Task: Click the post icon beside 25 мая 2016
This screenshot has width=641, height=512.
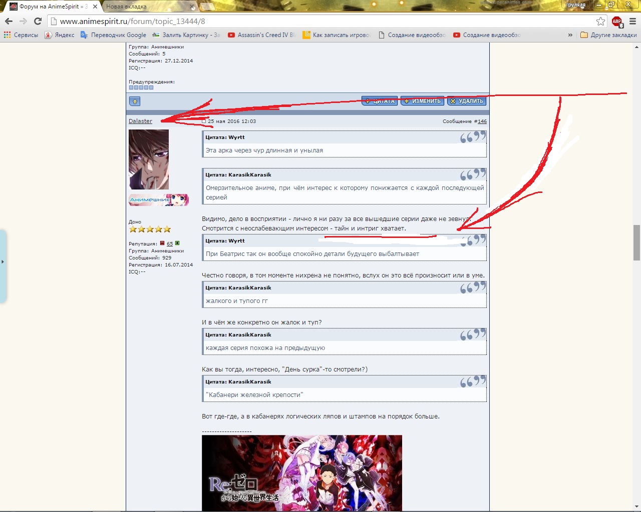Action: (x=204, y=121)
